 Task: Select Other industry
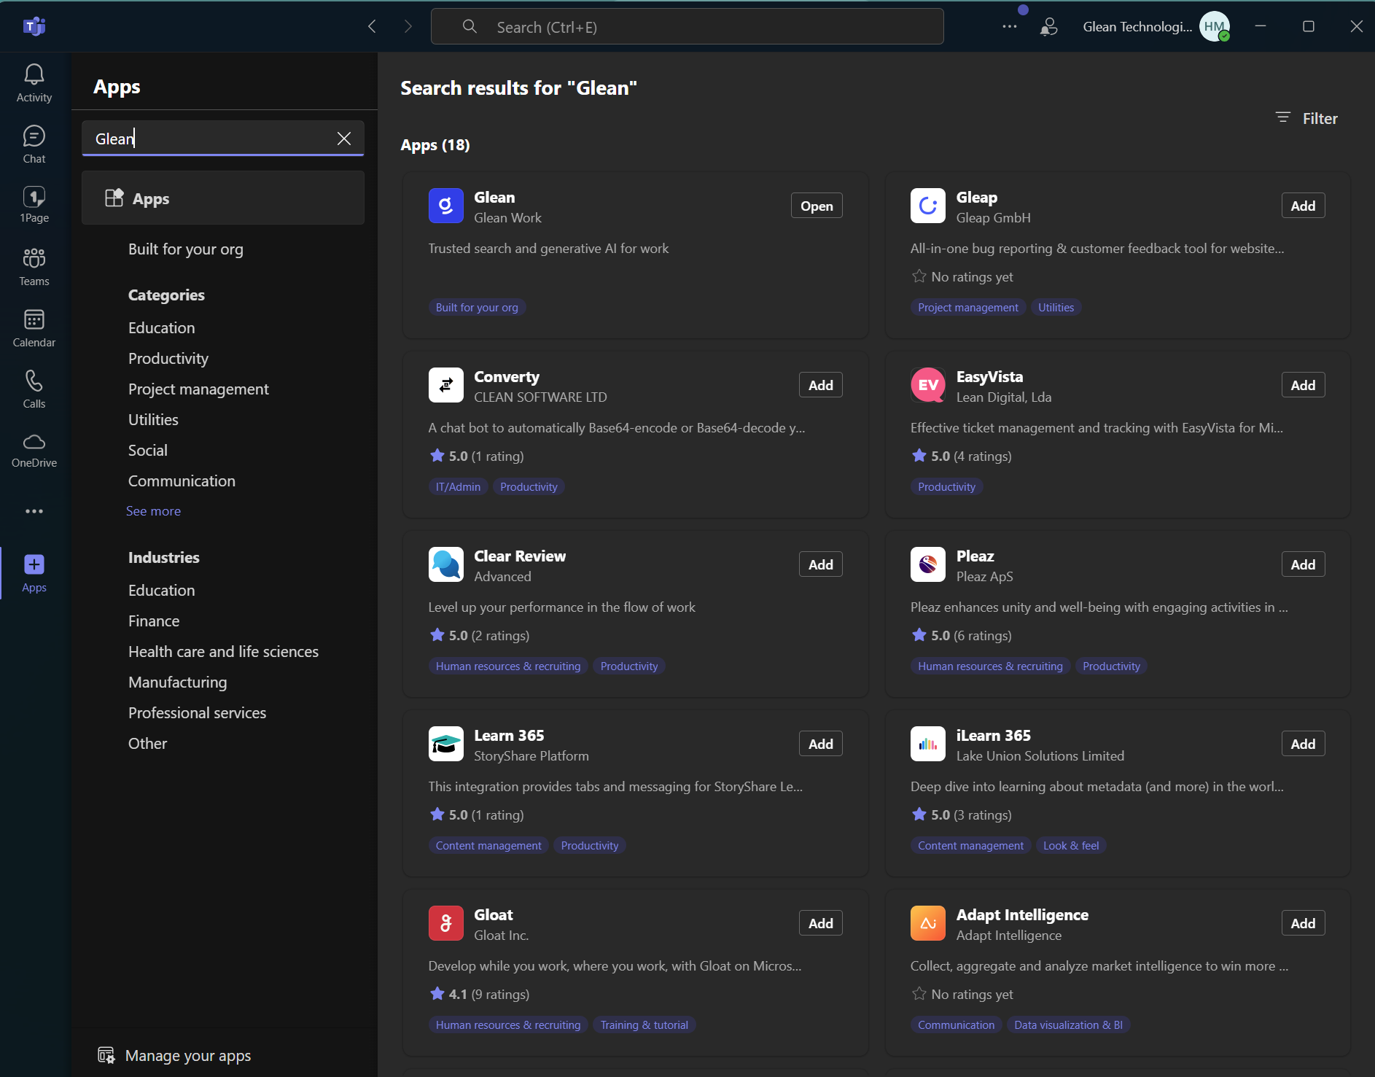[x=148, y=744]
